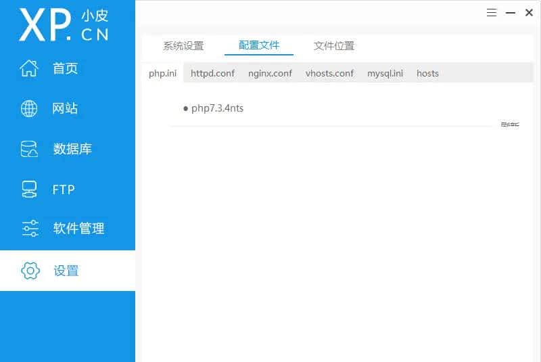Open 数据库 section in sidebar

tap(72, 149)
